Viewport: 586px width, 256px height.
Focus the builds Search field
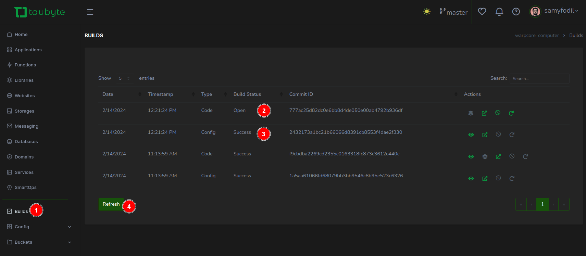[x=539, y=79]
